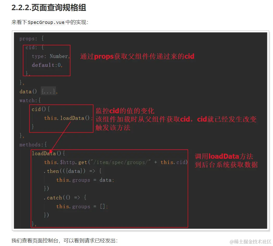Click the "watch:{" code line
Screen dimensions: 273x246
tap(30, 100)
